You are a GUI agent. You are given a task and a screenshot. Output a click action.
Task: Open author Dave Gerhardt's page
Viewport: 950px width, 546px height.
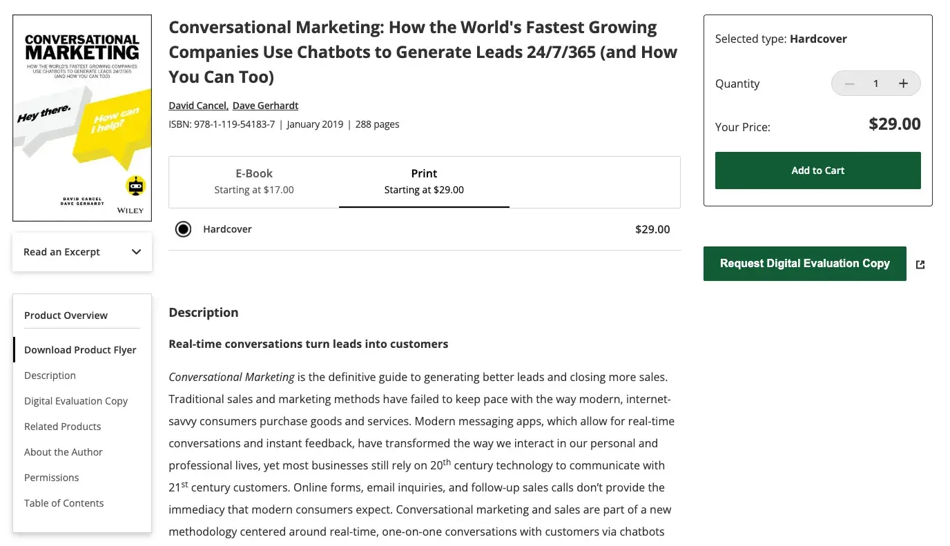[x=265, y=106]
